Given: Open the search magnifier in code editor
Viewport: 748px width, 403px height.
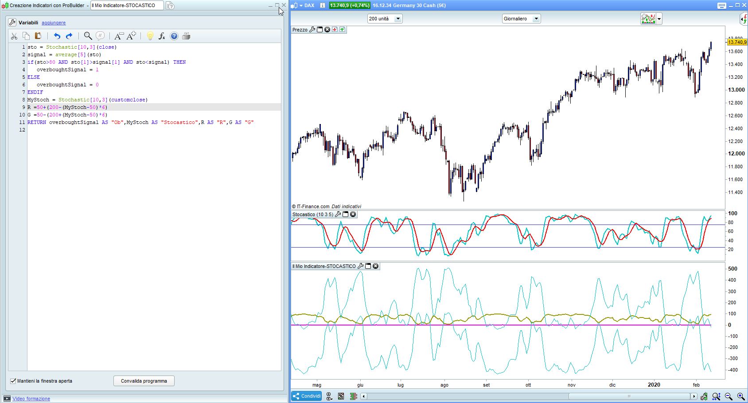Looking at the screenshot, I should click(88, 36).
